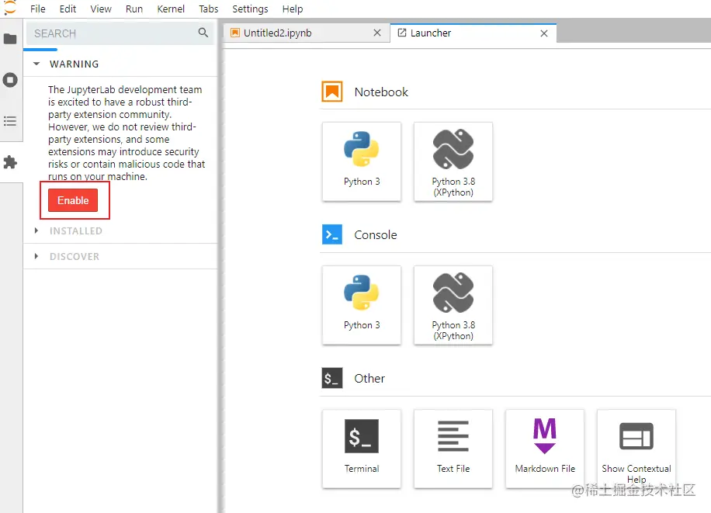Open Show Contextual Help

click(x=636, y=449)
